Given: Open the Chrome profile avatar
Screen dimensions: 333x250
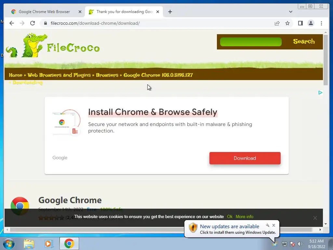Looking at the screenshot, I should click(x=311, y=23).
